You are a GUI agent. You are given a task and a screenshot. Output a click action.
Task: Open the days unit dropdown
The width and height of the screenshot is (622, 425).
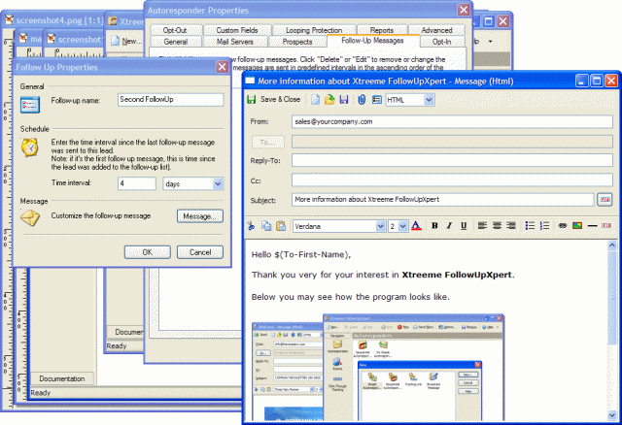pos(218,183)
